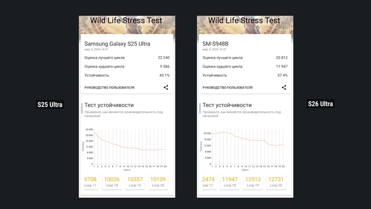This screenshot has height=209, width=371.
Task: Open РУКОВОДСТВО ПОЛЬЗОВАТЕЛЯ link on Galaxy S25 Ultra card
Action: pyautogui.click(x=109, y=88)
